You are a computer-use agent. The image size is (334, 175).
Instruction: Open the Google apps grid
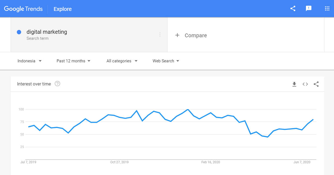[x=327, y=9]
